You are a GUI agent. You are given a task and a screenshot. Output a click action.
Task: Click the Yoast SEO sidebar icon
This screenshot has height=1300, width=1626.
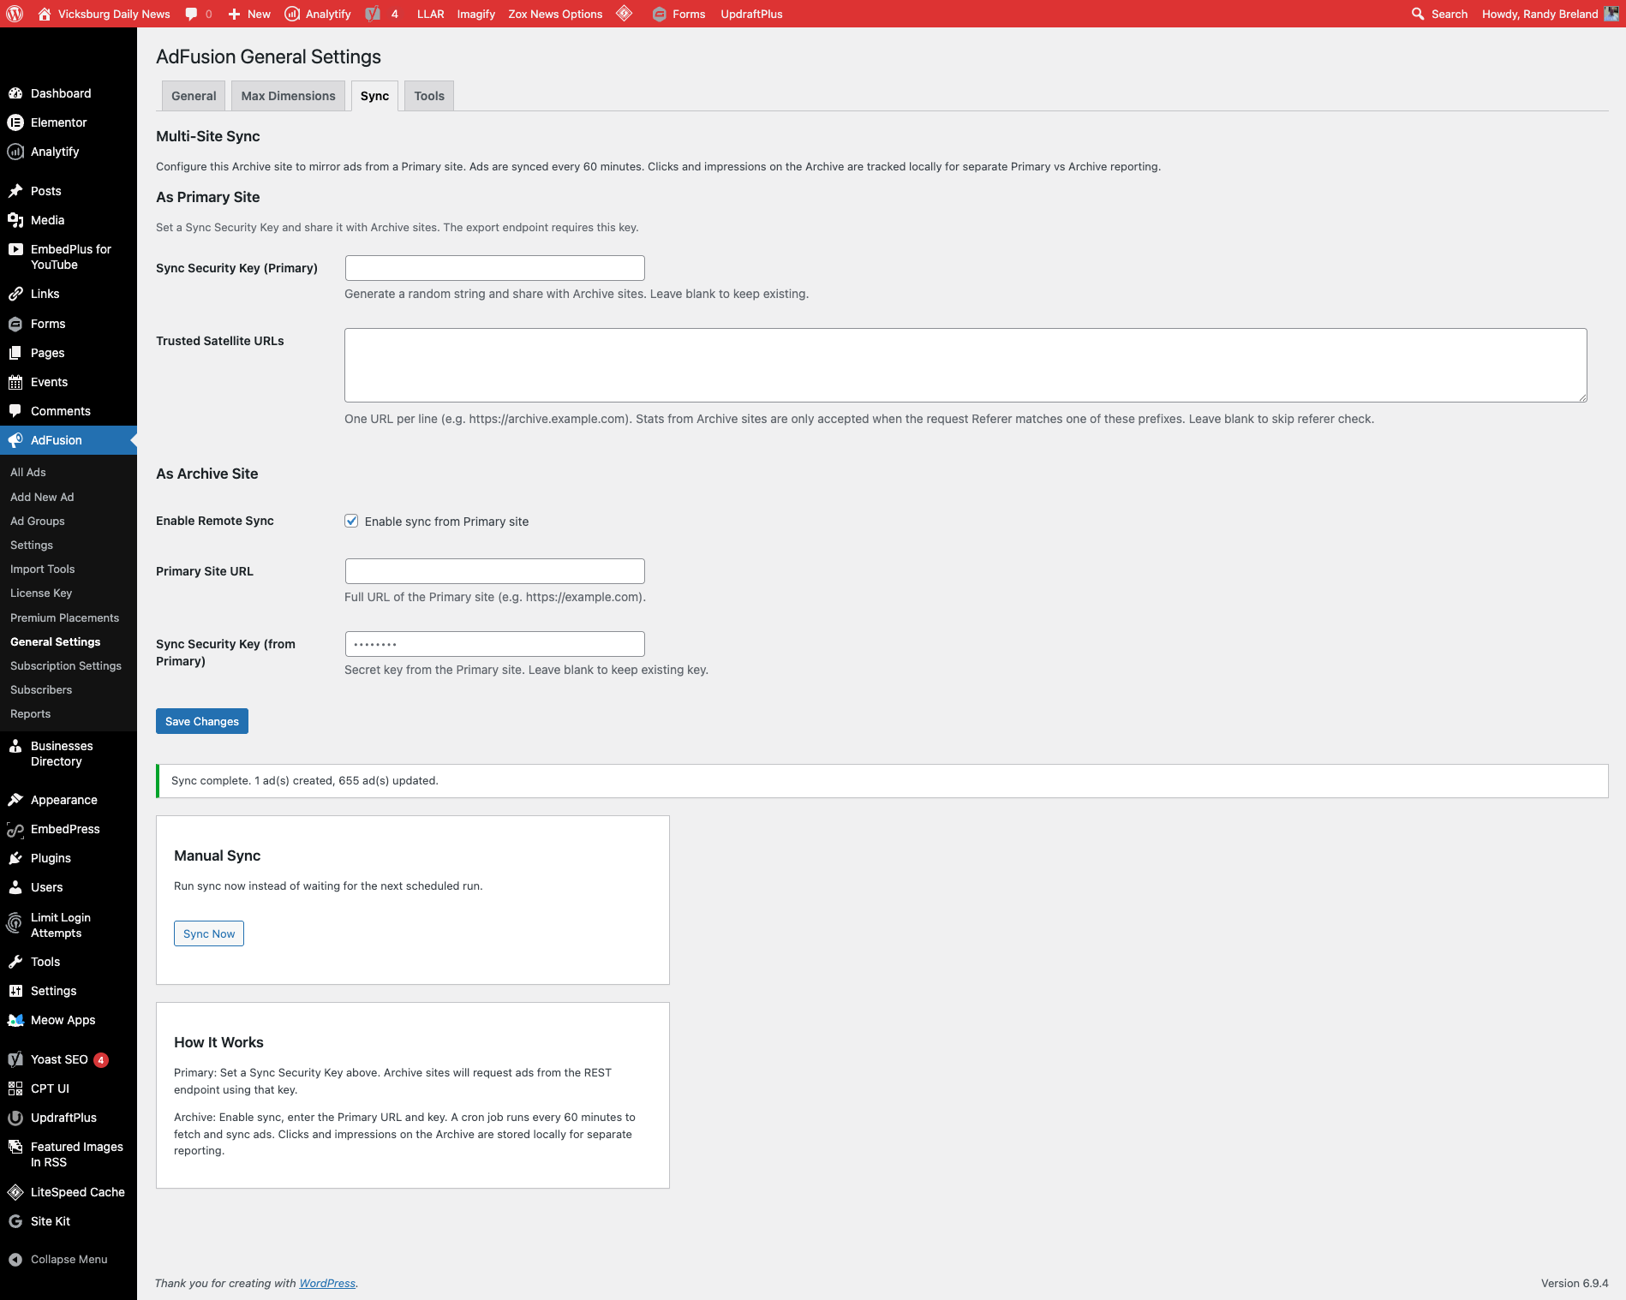click(x=15, y=1059)
